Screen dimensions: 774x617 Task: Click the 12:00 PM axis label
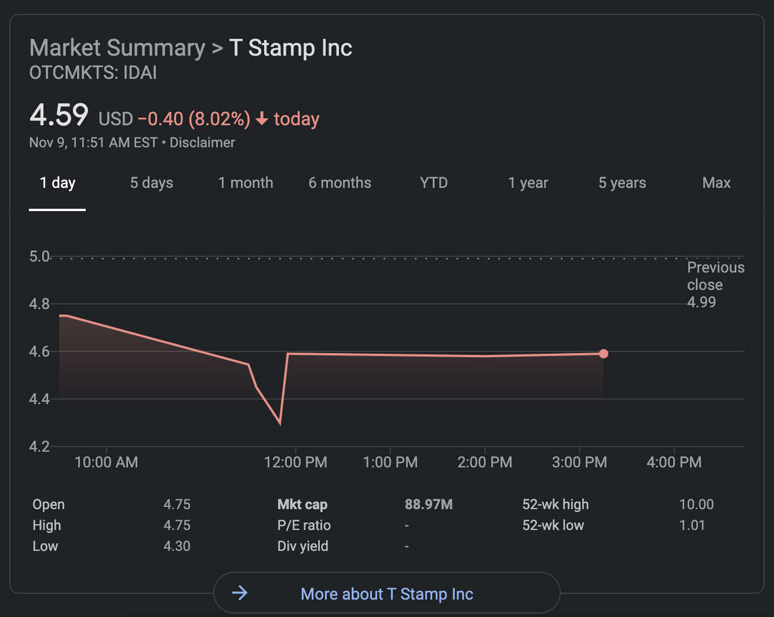click(x=295, y=462)
